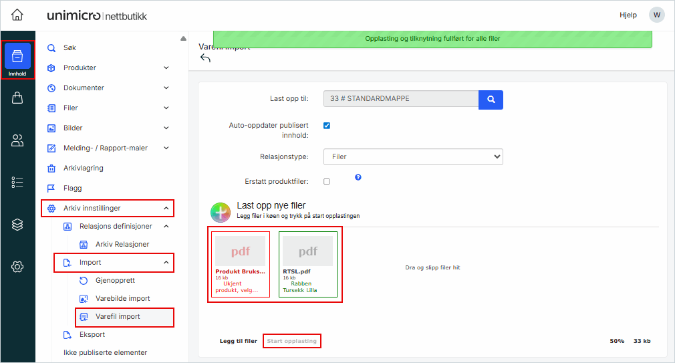This screenshot has width=675, height=363.
Task: Click the back arrow under Varefil import
Action: [205, 59]
